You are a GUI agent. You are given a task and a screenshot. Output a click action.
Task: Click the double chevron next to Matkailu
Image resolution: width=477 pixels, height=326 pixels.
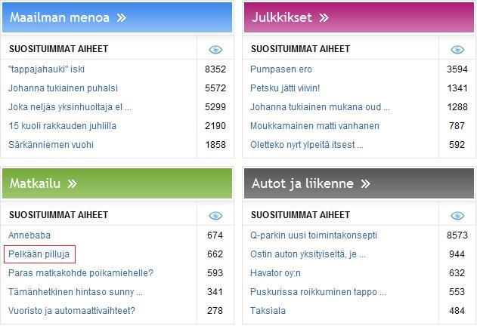(73, 184)
